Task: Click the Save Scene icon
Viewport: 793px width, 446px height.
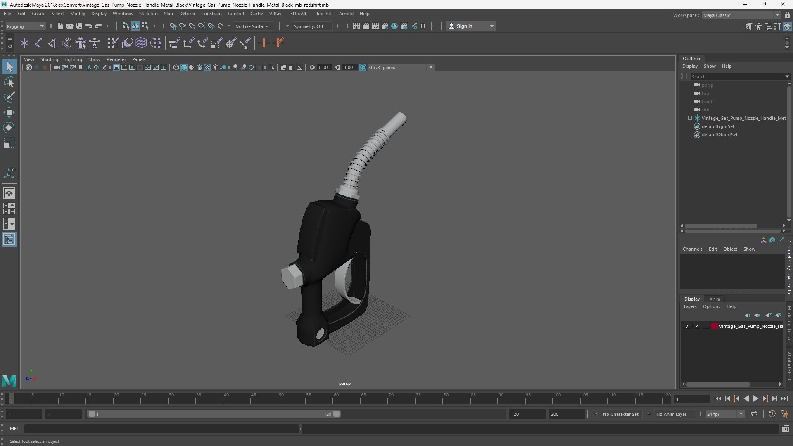Action: [x=79, y=26]
